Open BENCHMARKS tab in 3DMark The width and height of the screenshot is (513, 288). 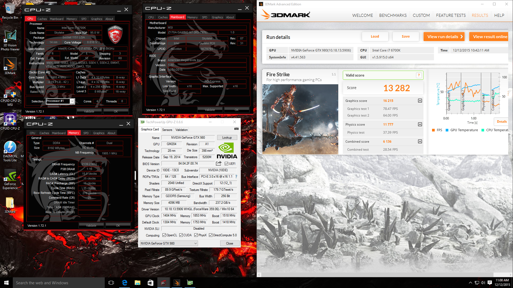point(393,15)
